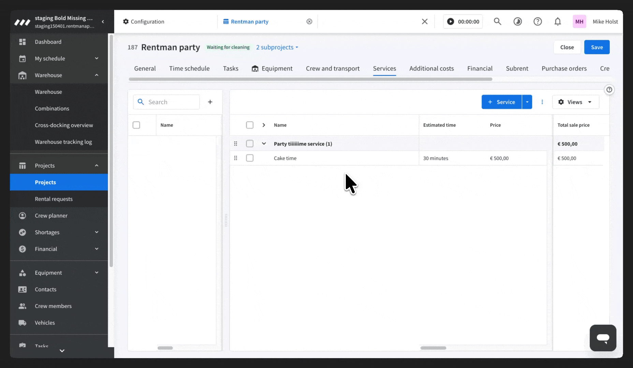
Task: Toggle select-all checkbox in left Name panel
Action: [136, 125]
